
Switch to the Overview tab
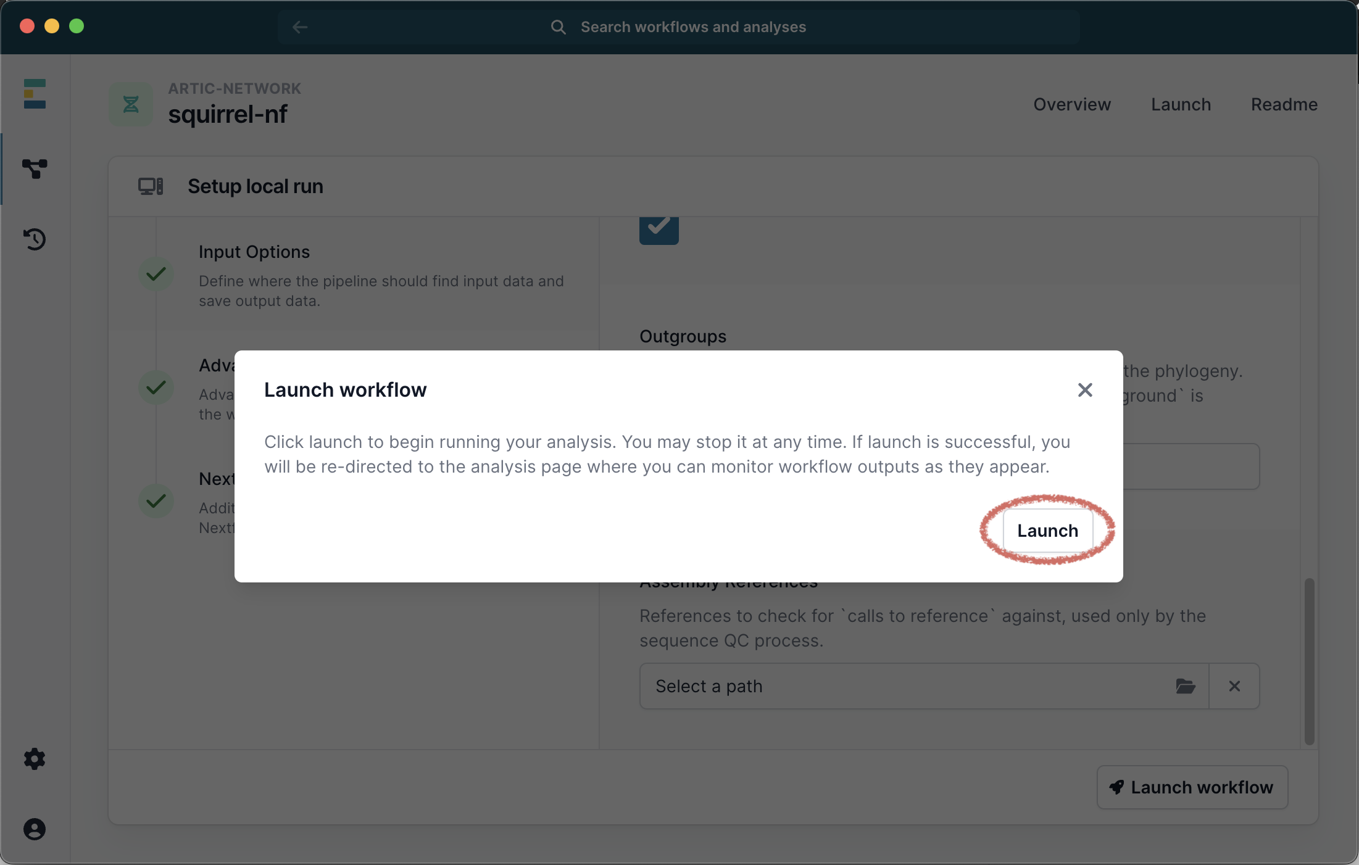click(x=1072, y=105)
